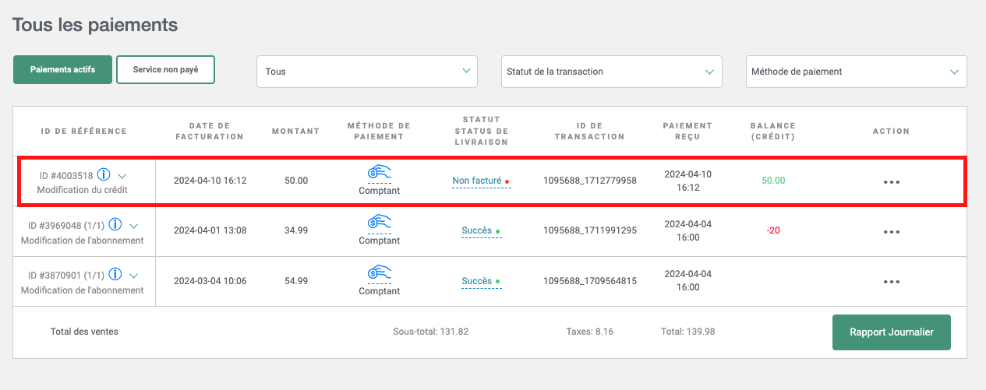This screenshot has width=986, height=390.
Task: Switch to 'Service non payé' tab
Action: tap(165, 69)
